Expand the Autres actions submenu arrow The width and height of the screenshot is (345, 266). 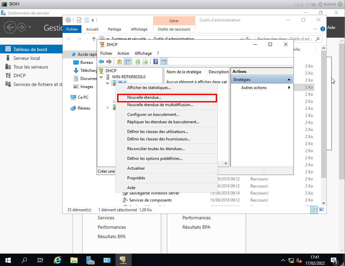click(x=289, y=88)
